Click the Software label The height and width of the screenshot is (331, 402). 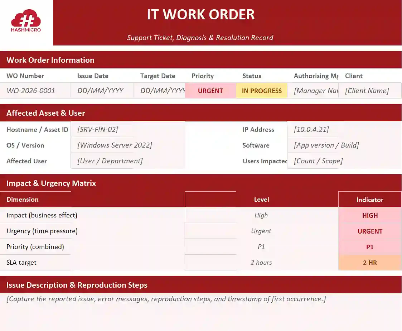coord(256,145)
